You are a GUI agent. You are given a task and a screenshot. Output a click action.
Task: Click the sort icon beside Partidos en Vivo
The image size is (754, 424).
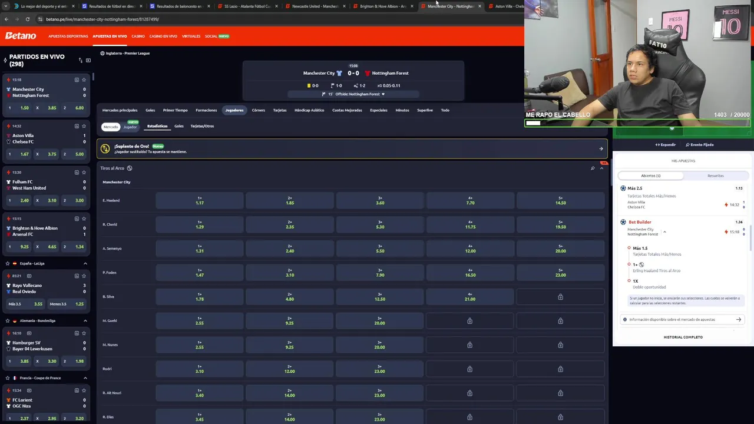pos(81,60)
